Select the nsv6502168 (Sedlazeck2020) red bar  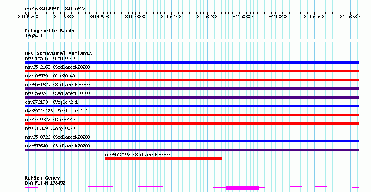[192, 71]
